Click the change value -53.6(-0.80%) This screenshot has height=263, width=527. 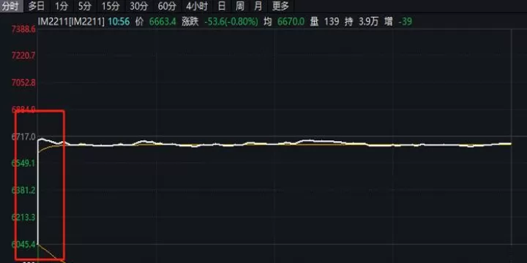click(231, 22)
